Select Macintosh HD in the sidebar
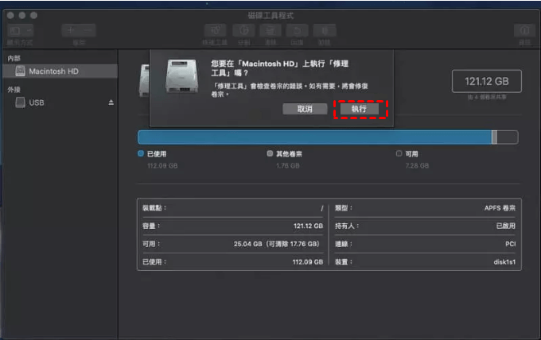Screen dimensions: 541x340 (x=60, y=71)
